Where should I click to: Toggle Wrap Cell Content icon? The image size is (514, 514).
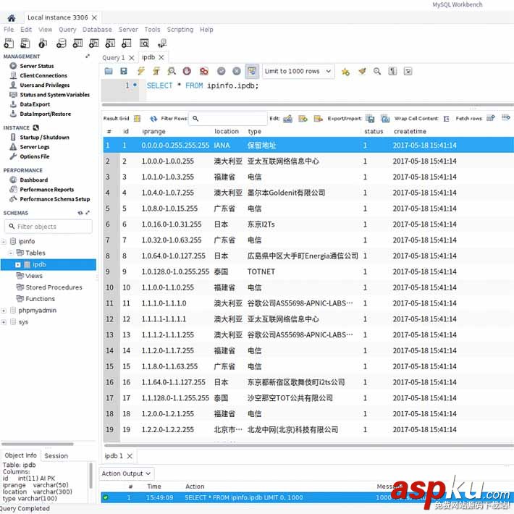click(x=446, y=119)
